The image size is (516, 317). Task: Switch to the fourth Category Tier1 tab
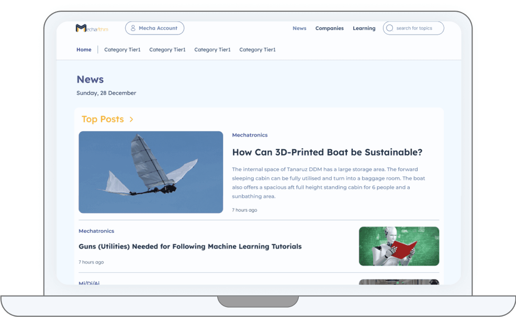[257, 49]
